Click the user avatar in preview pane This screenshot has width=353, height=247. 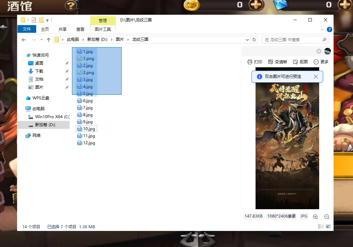(x=327, y=51)
